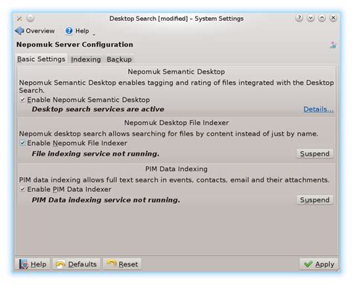The height and width of the screenshot is (285, 353).
Task: Open the Help question mark toolbar icon
Action: pos(69,31)
